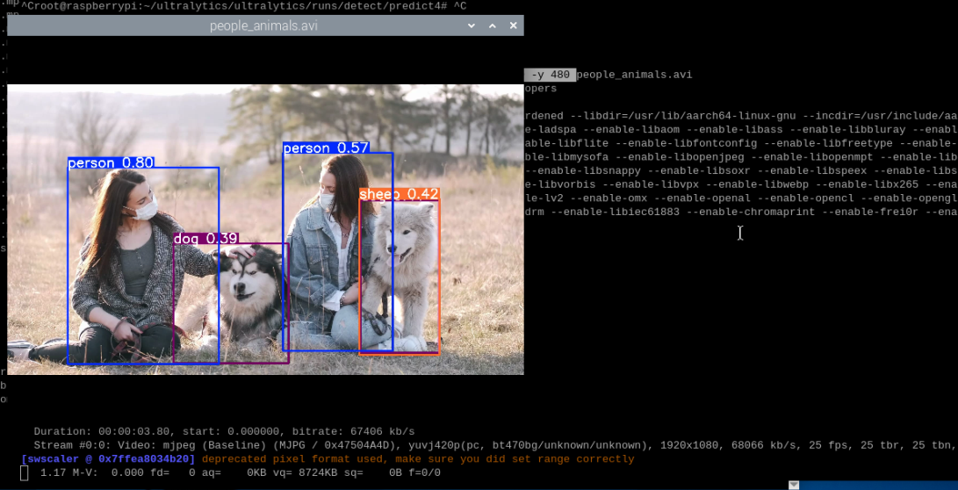
Task: Click the '--libdir=/usr/lib/aarch64-linux-gnu' text
Action: (x=684, y=115)
